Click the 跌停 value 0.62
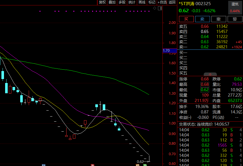The image size is (243, 166). pos(238,79)
